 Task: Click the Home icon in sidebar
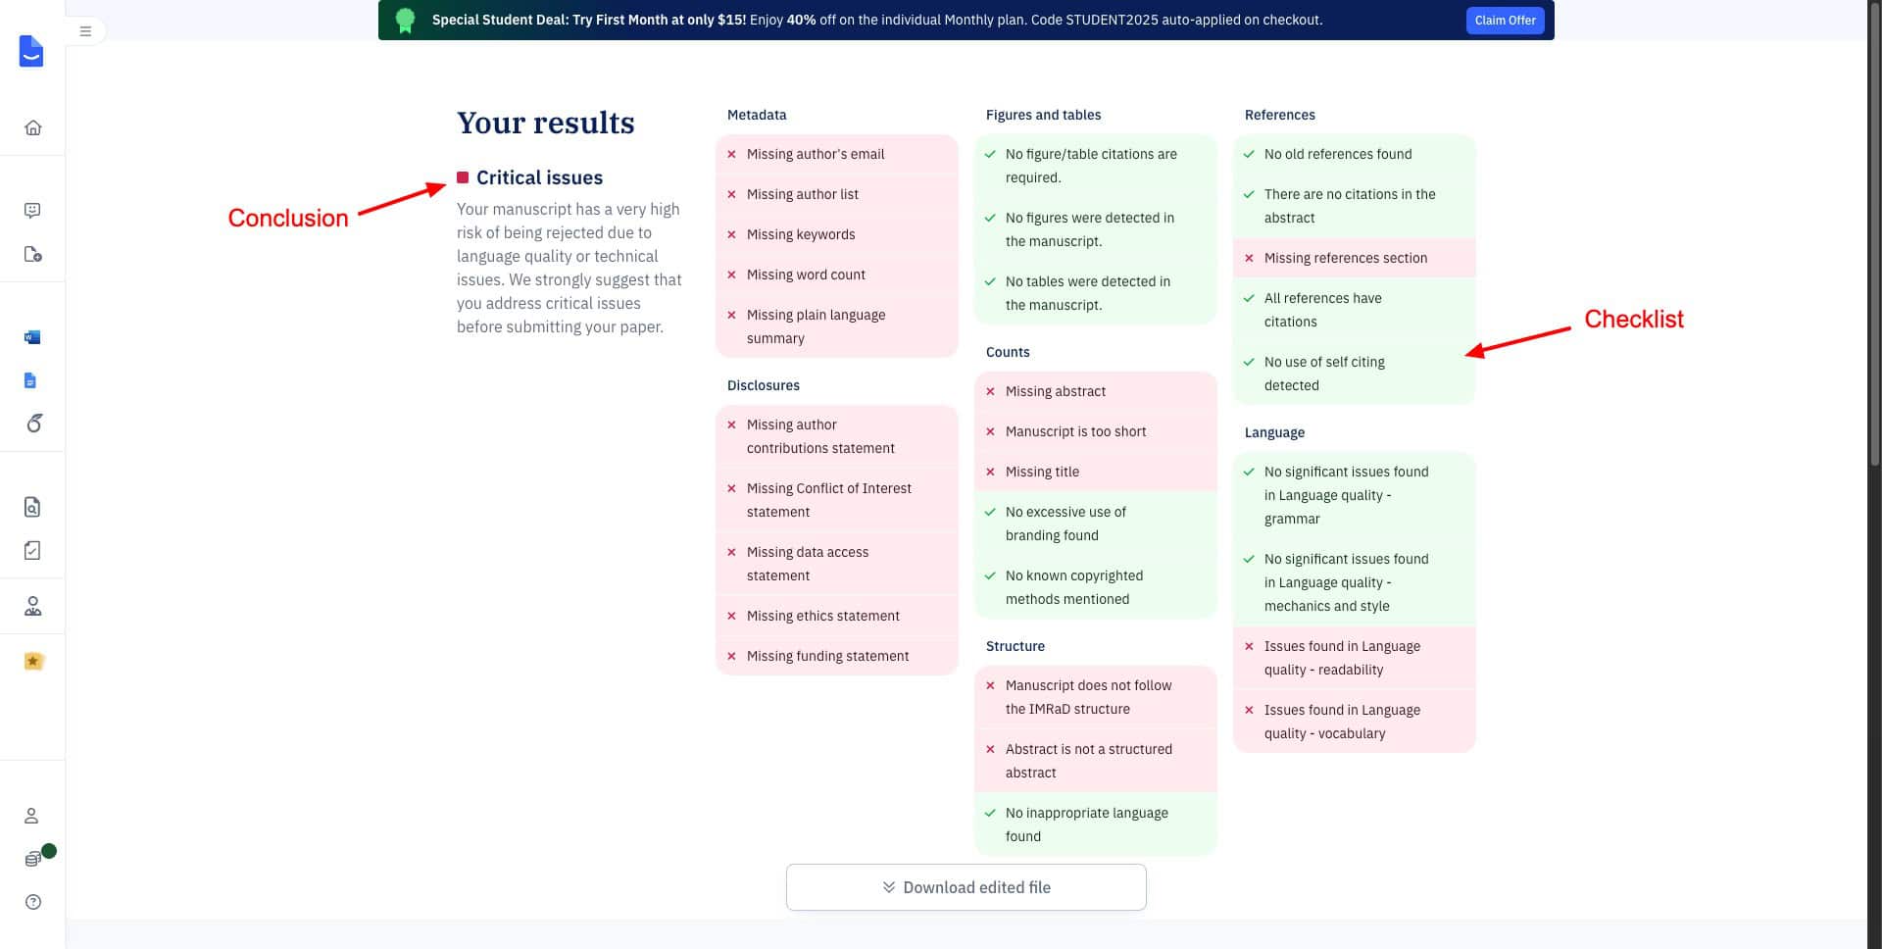[33, 127]
